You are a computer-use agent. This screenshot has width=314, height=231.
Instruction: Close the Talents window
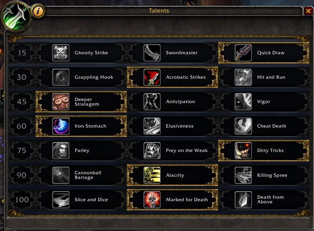[x=308, y=11]
